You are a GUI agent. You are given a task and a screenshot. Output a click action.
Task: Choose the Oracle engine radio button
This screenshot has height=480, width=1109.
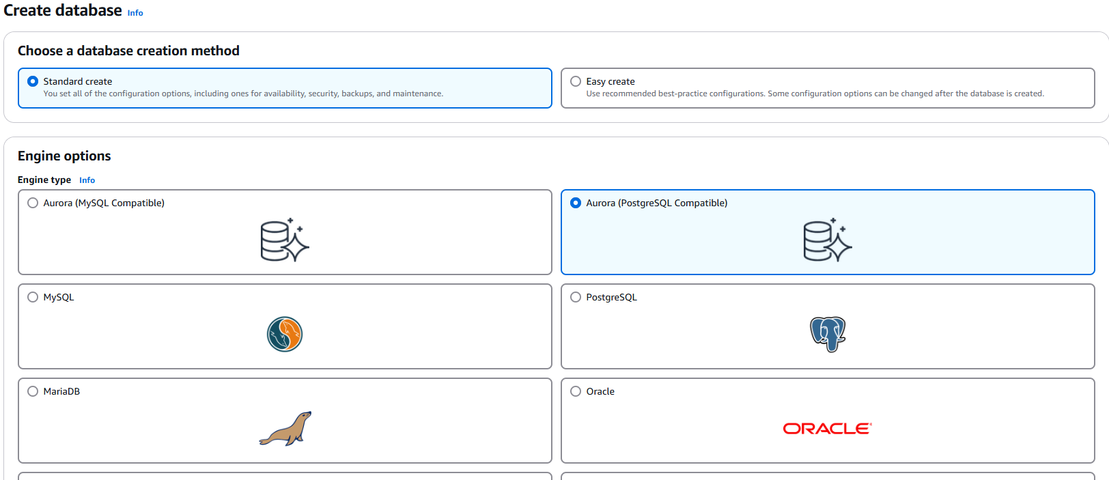tap(576, 391)
